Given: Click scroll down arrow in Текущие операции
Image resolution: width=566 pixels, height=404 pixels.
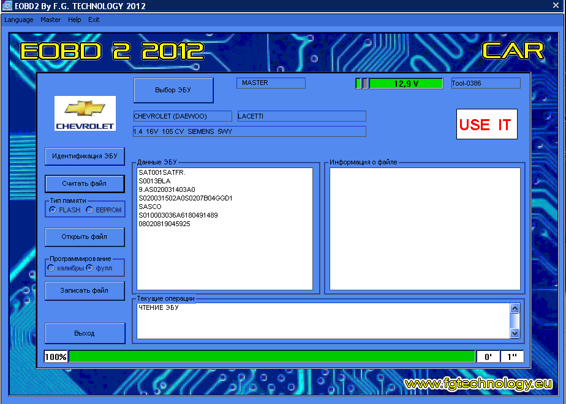Looking at the screenshot, I should pyautogui.click(x=515, y=333).
